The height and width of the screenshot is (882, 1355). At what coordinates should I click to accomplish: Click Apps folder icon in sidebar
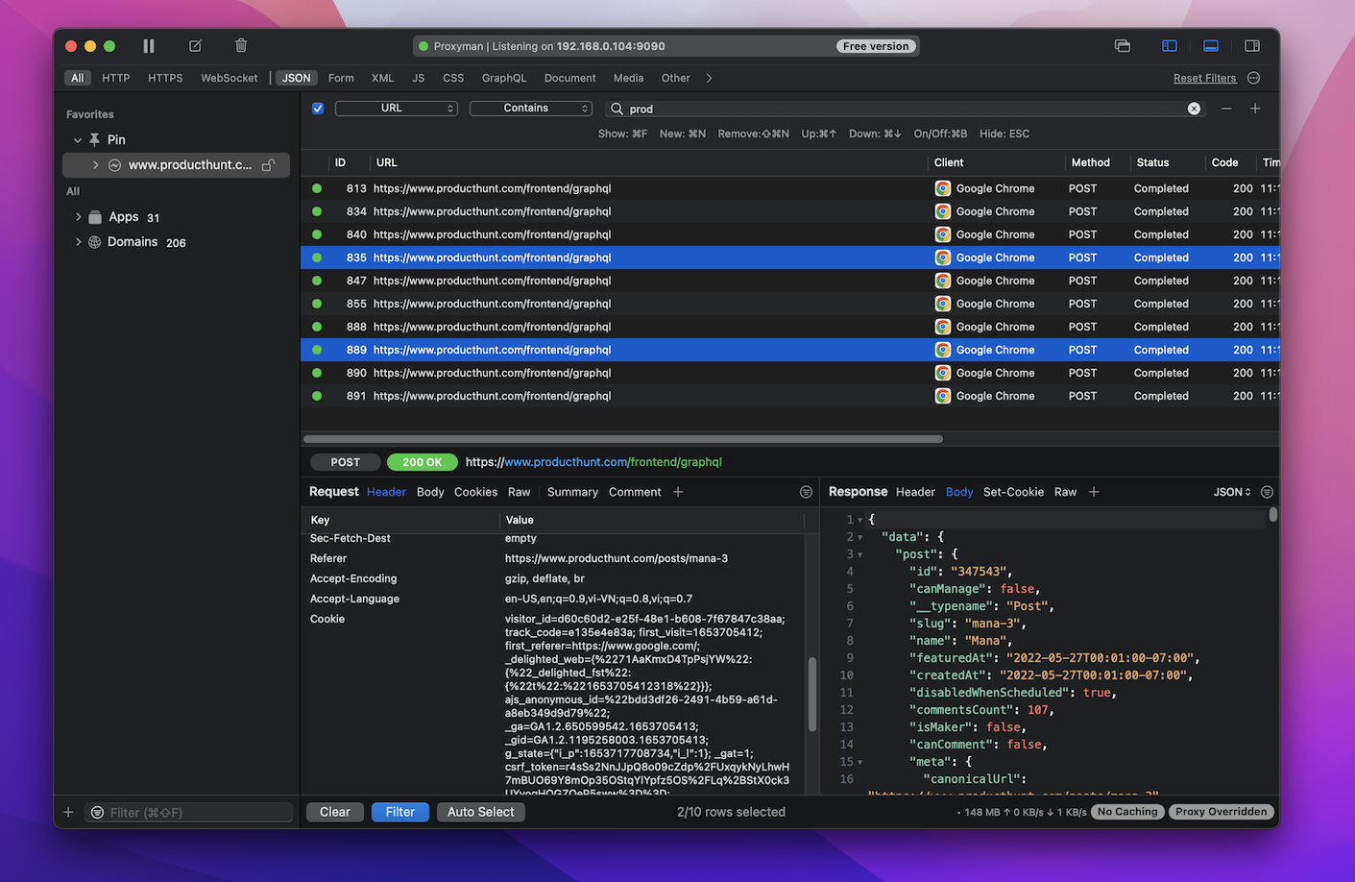point(95,217)
